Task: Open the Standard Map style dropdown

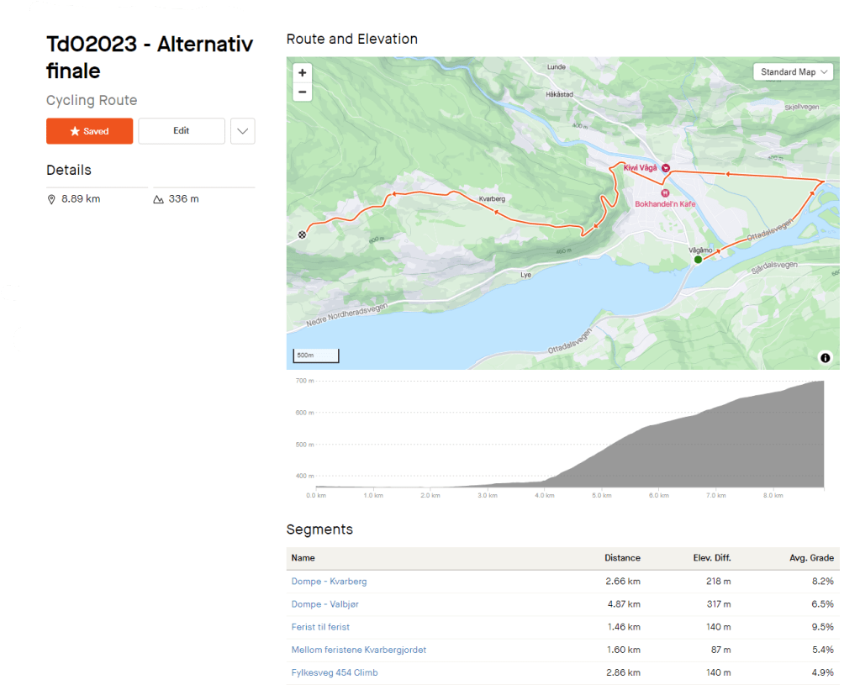Action: point(793,72)
